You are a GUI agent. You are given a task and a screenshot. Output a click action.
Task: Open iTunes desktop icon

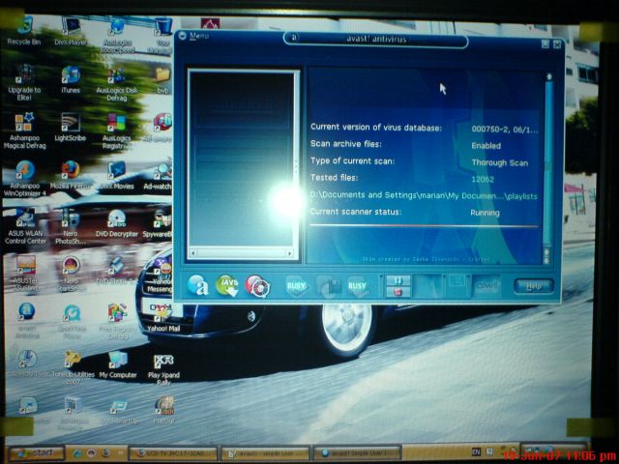coord(71,79)
